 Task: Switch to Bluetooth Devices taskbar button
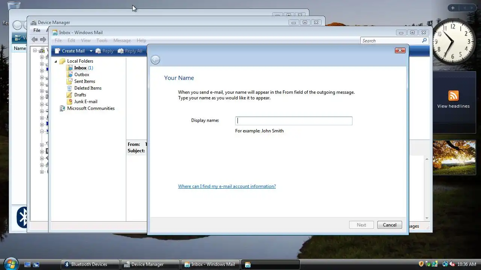(90, 264)
